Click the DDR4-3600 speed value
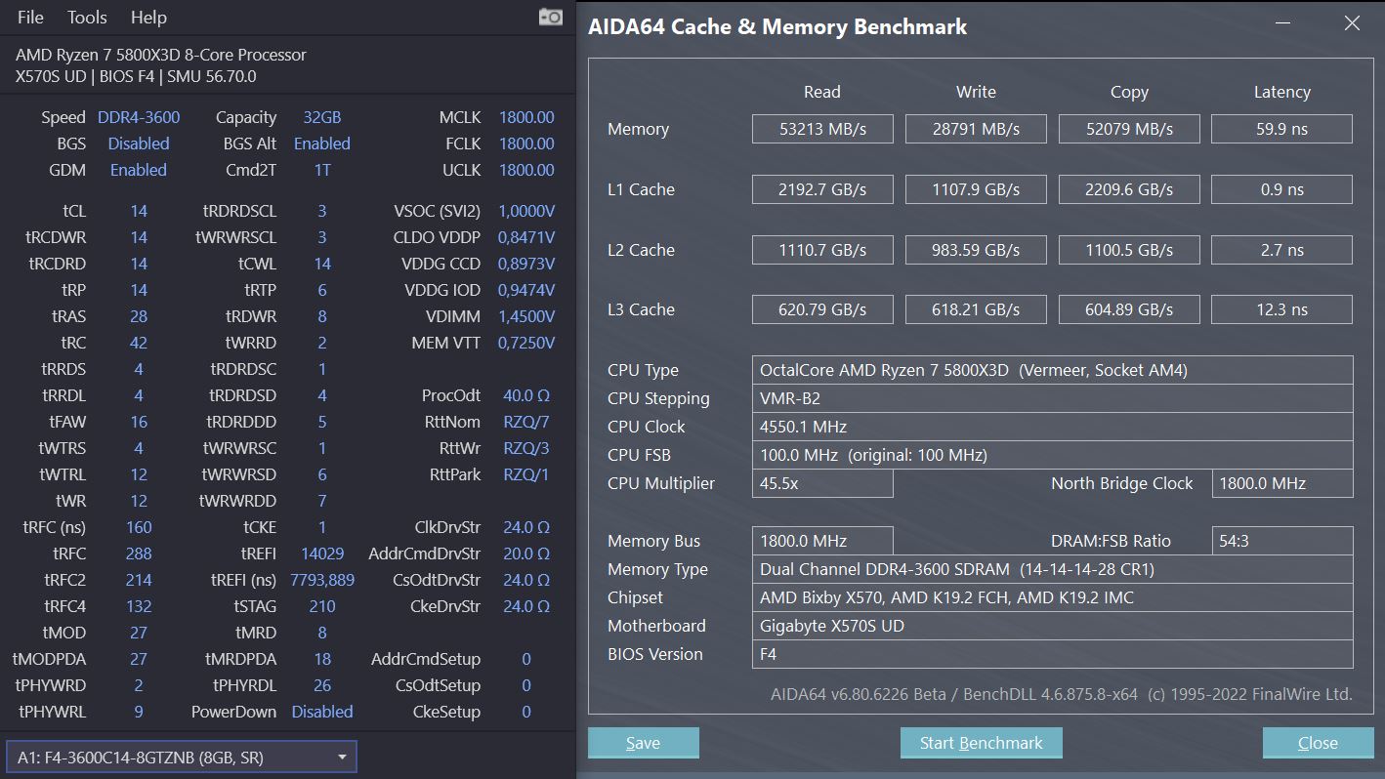The width and height of the screenshot is (1385, 779). tap(139, 117)
